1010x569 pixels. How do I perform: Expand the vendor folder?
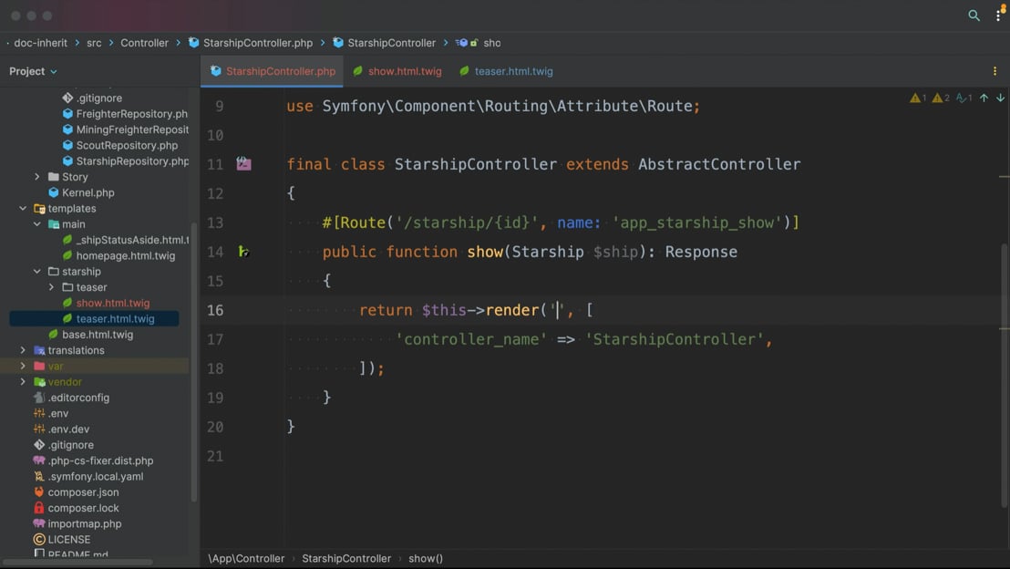[x=23, y=382]
